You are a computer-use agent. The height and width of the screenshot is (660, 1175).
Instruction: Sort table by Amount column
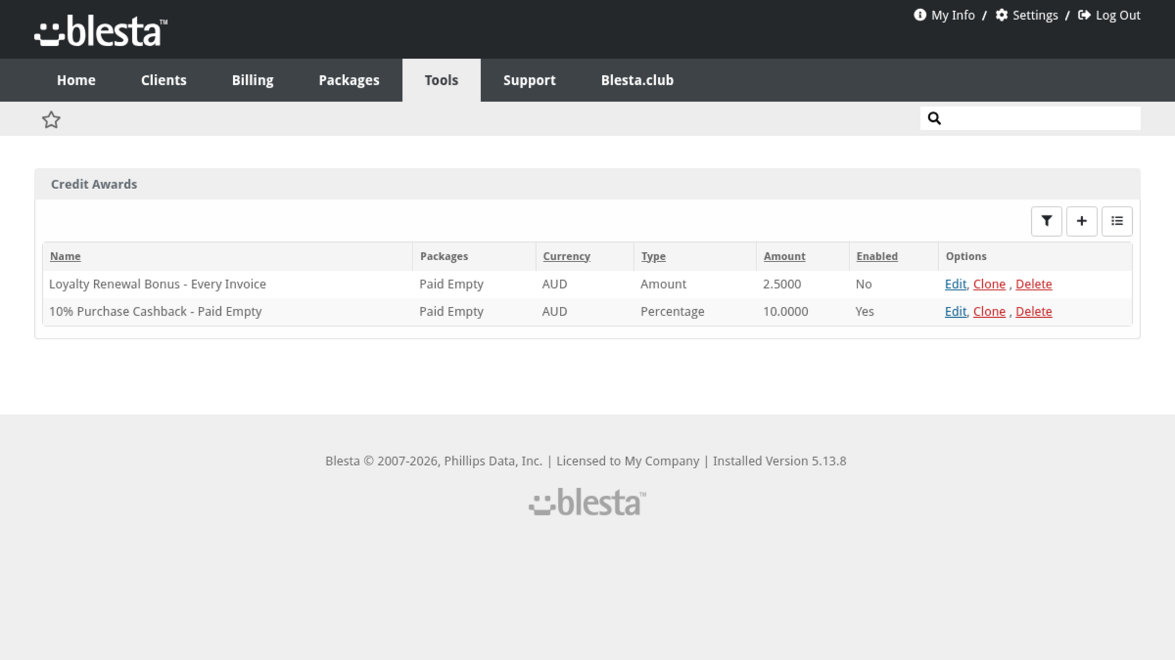[x=785, y=257]
